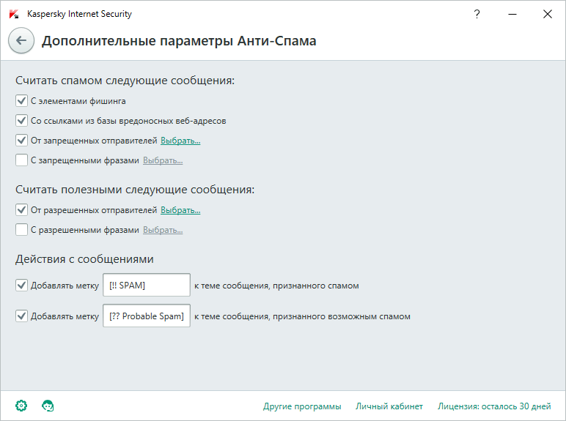The width and height of the screenshot is (566, 421).
Task: Open support via the headset agent icon
Action: coord(48,406)
